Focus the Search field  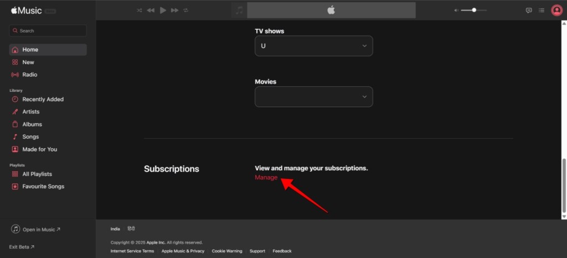click(48, 31)
